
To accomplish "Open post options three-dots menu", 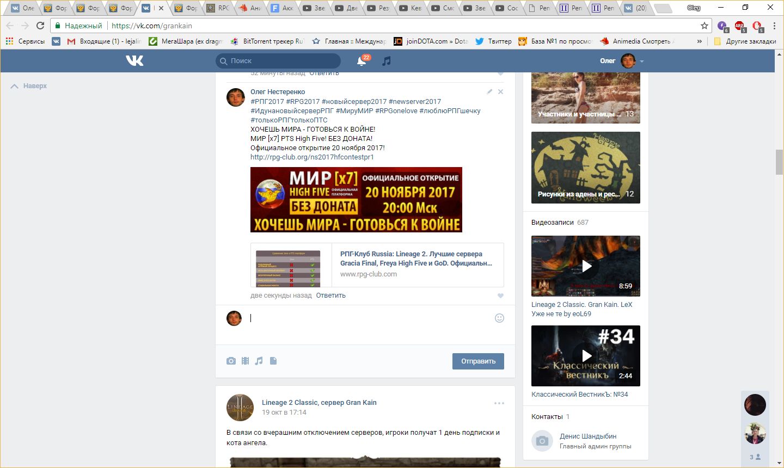I will tap(499, 403).
